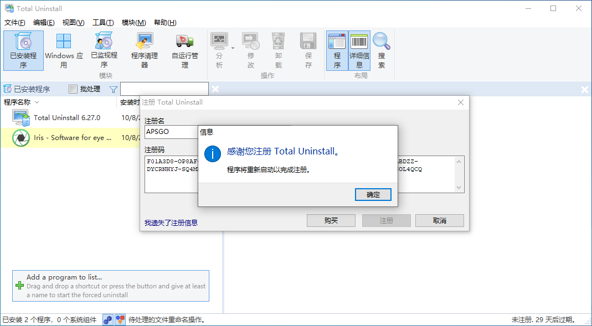Click the 注册码 scrollbar up arrow
592x326 pixels.
459,162
